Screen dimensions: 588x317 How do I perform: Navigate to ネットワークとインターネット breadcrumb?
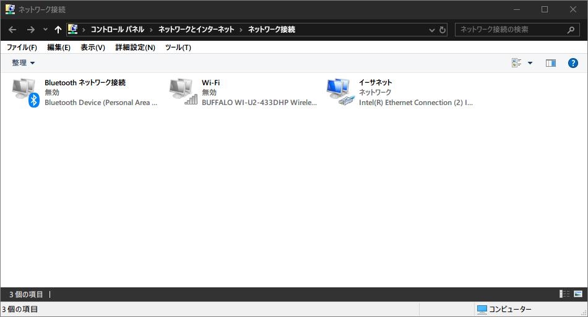point(196,29)
